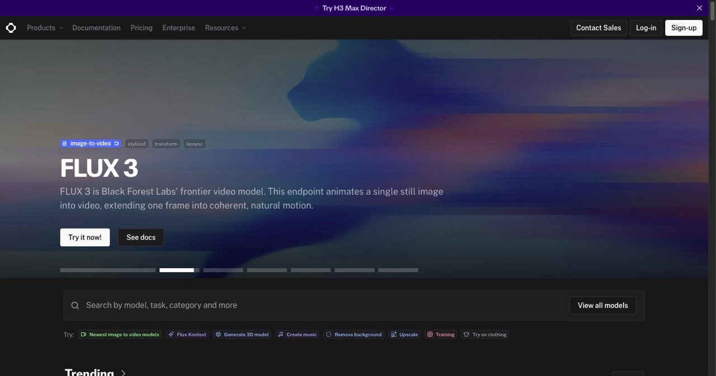Select the image-to-video tag
Image resolution: width=716 pixels, height=376 pixels.
point(91,144)
